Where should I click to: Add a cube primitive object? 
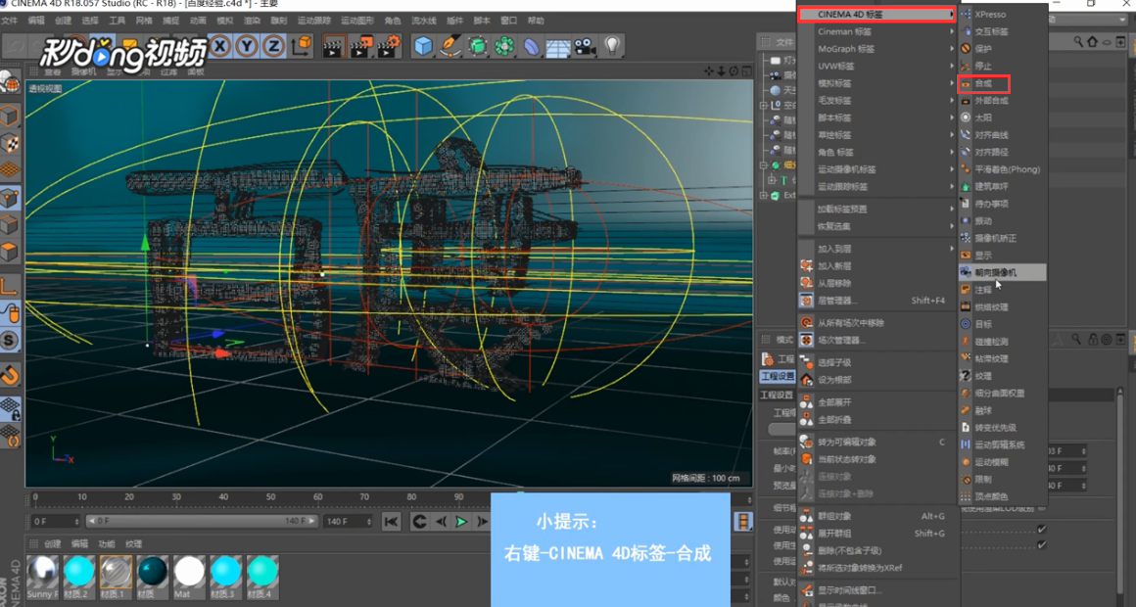[423, 46]
